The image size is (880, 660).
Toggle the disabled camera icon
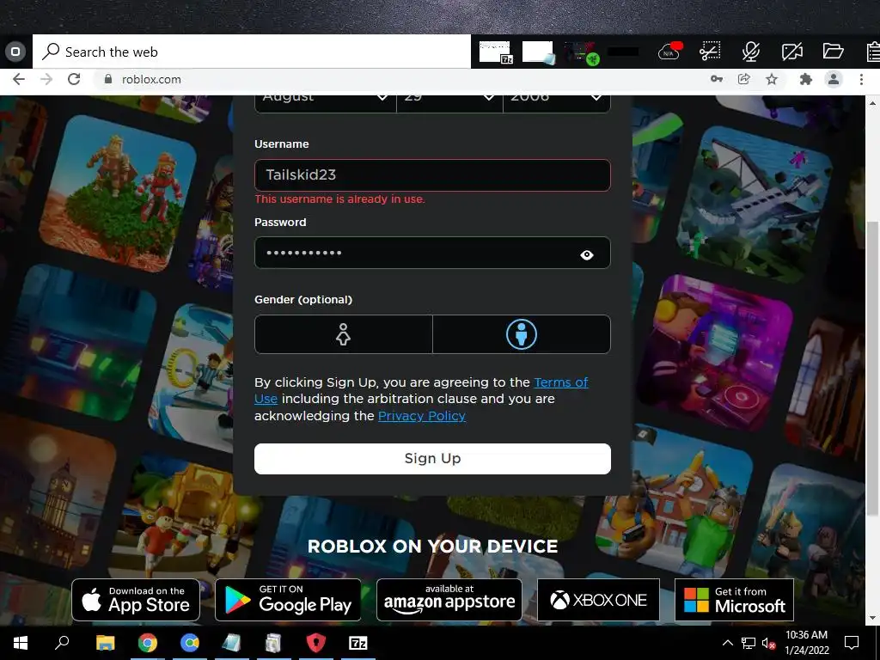click(x=791, y=52)
